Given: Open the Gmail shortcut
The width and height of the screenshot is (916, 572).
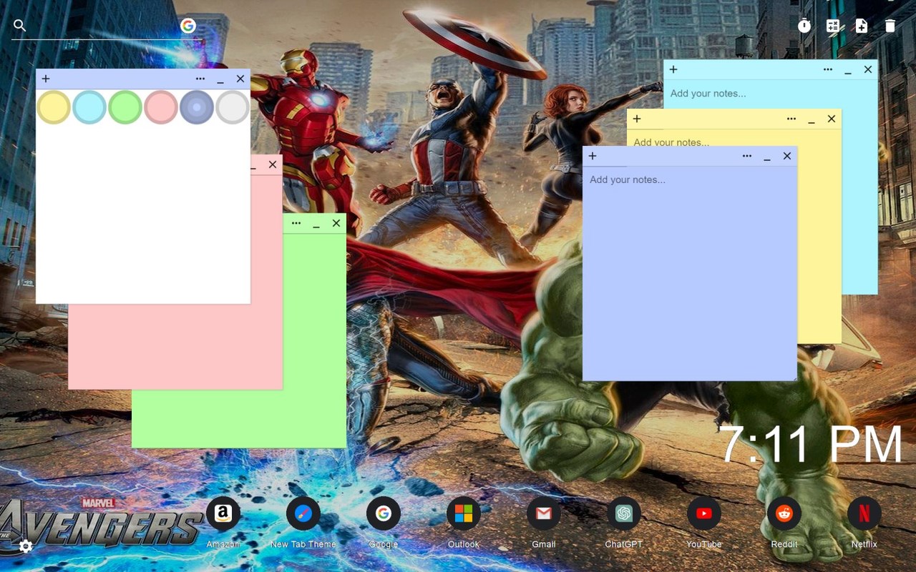Looking at the screenshot, I should (544, 513).
